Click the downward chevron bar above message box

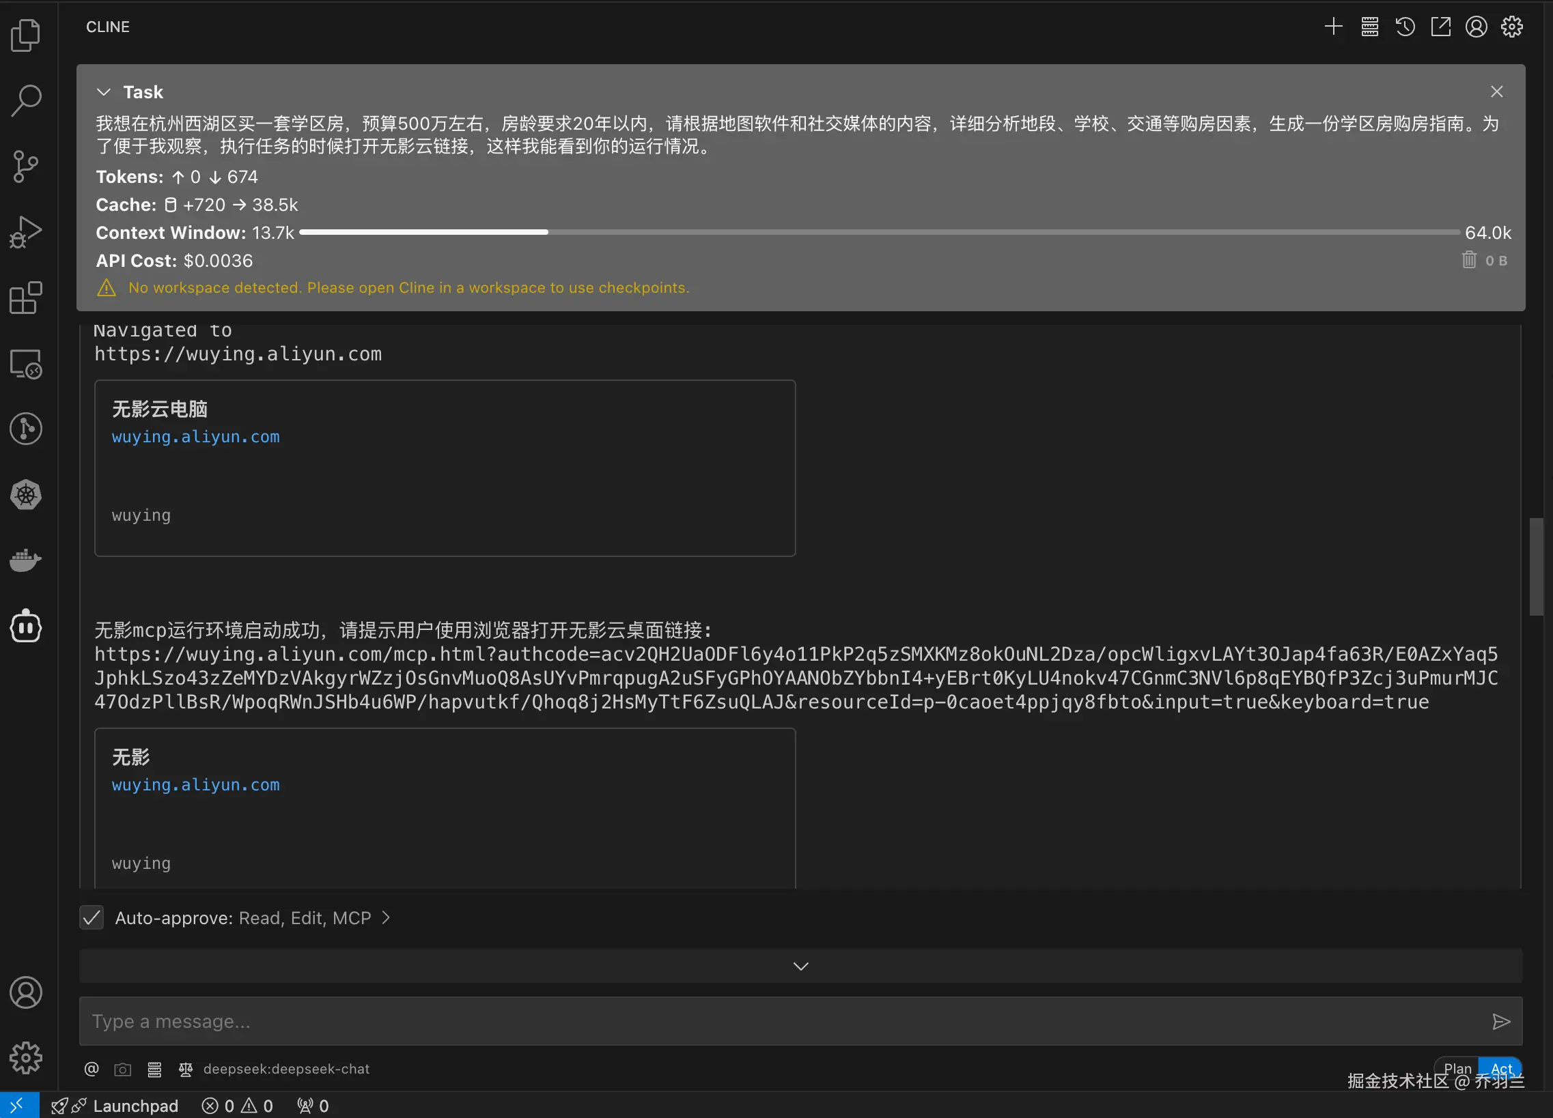[800, 965]
